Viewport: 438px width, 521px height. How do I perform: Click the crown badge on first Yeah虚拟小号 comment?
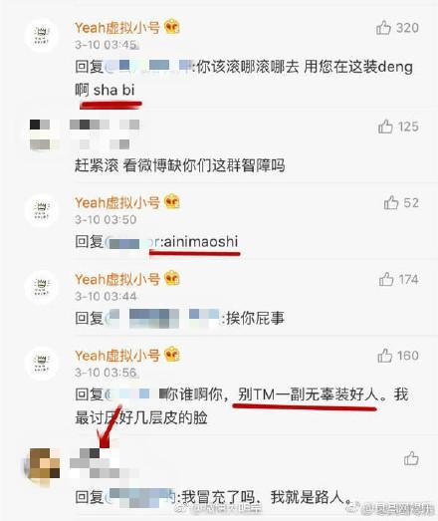(x=172, y=27)
